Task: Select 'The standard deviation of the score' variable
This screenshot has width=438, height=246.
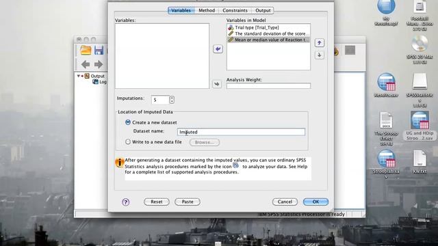Action: (x=268, y=33)
